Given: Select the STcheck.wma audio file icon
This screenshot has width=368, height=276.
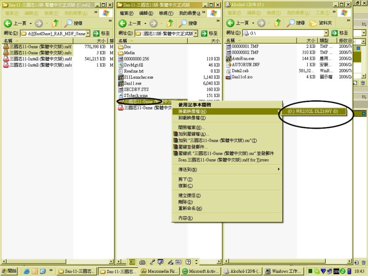Looking at the screenshot, I should click(121, 96).
